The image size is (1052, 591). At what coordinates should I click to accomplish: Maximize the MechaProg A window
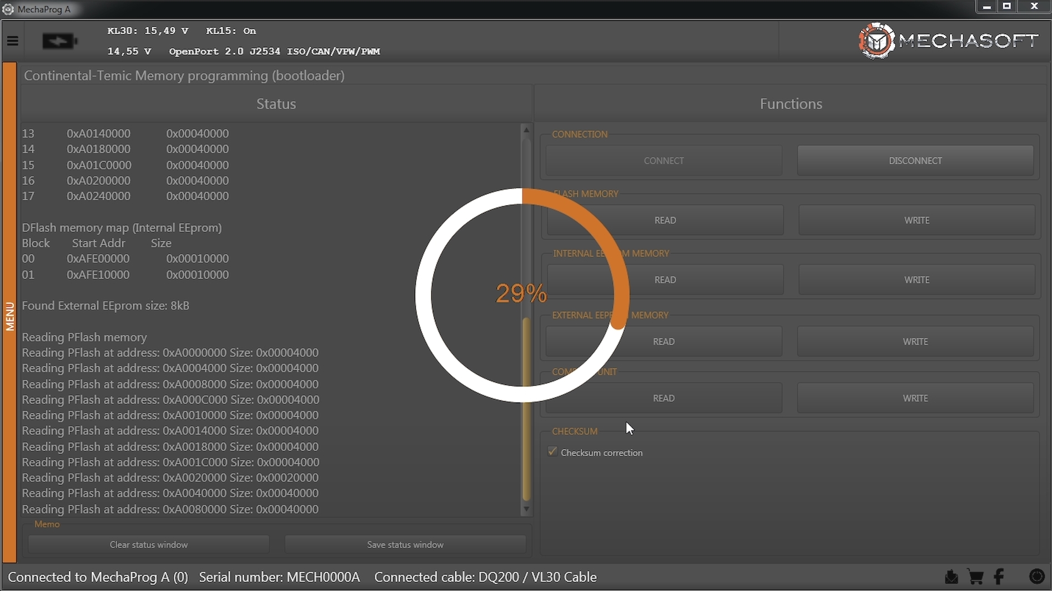1007,7
